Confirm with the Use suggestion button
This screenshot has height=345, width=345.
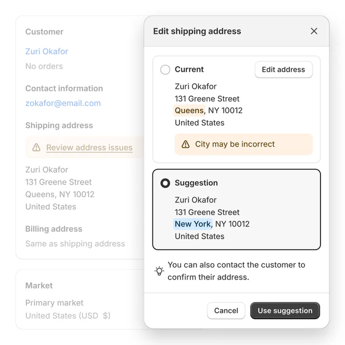(285, 310)
